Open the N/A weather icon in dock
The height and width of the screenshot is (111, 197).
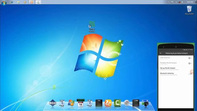[x=127, y=103]
